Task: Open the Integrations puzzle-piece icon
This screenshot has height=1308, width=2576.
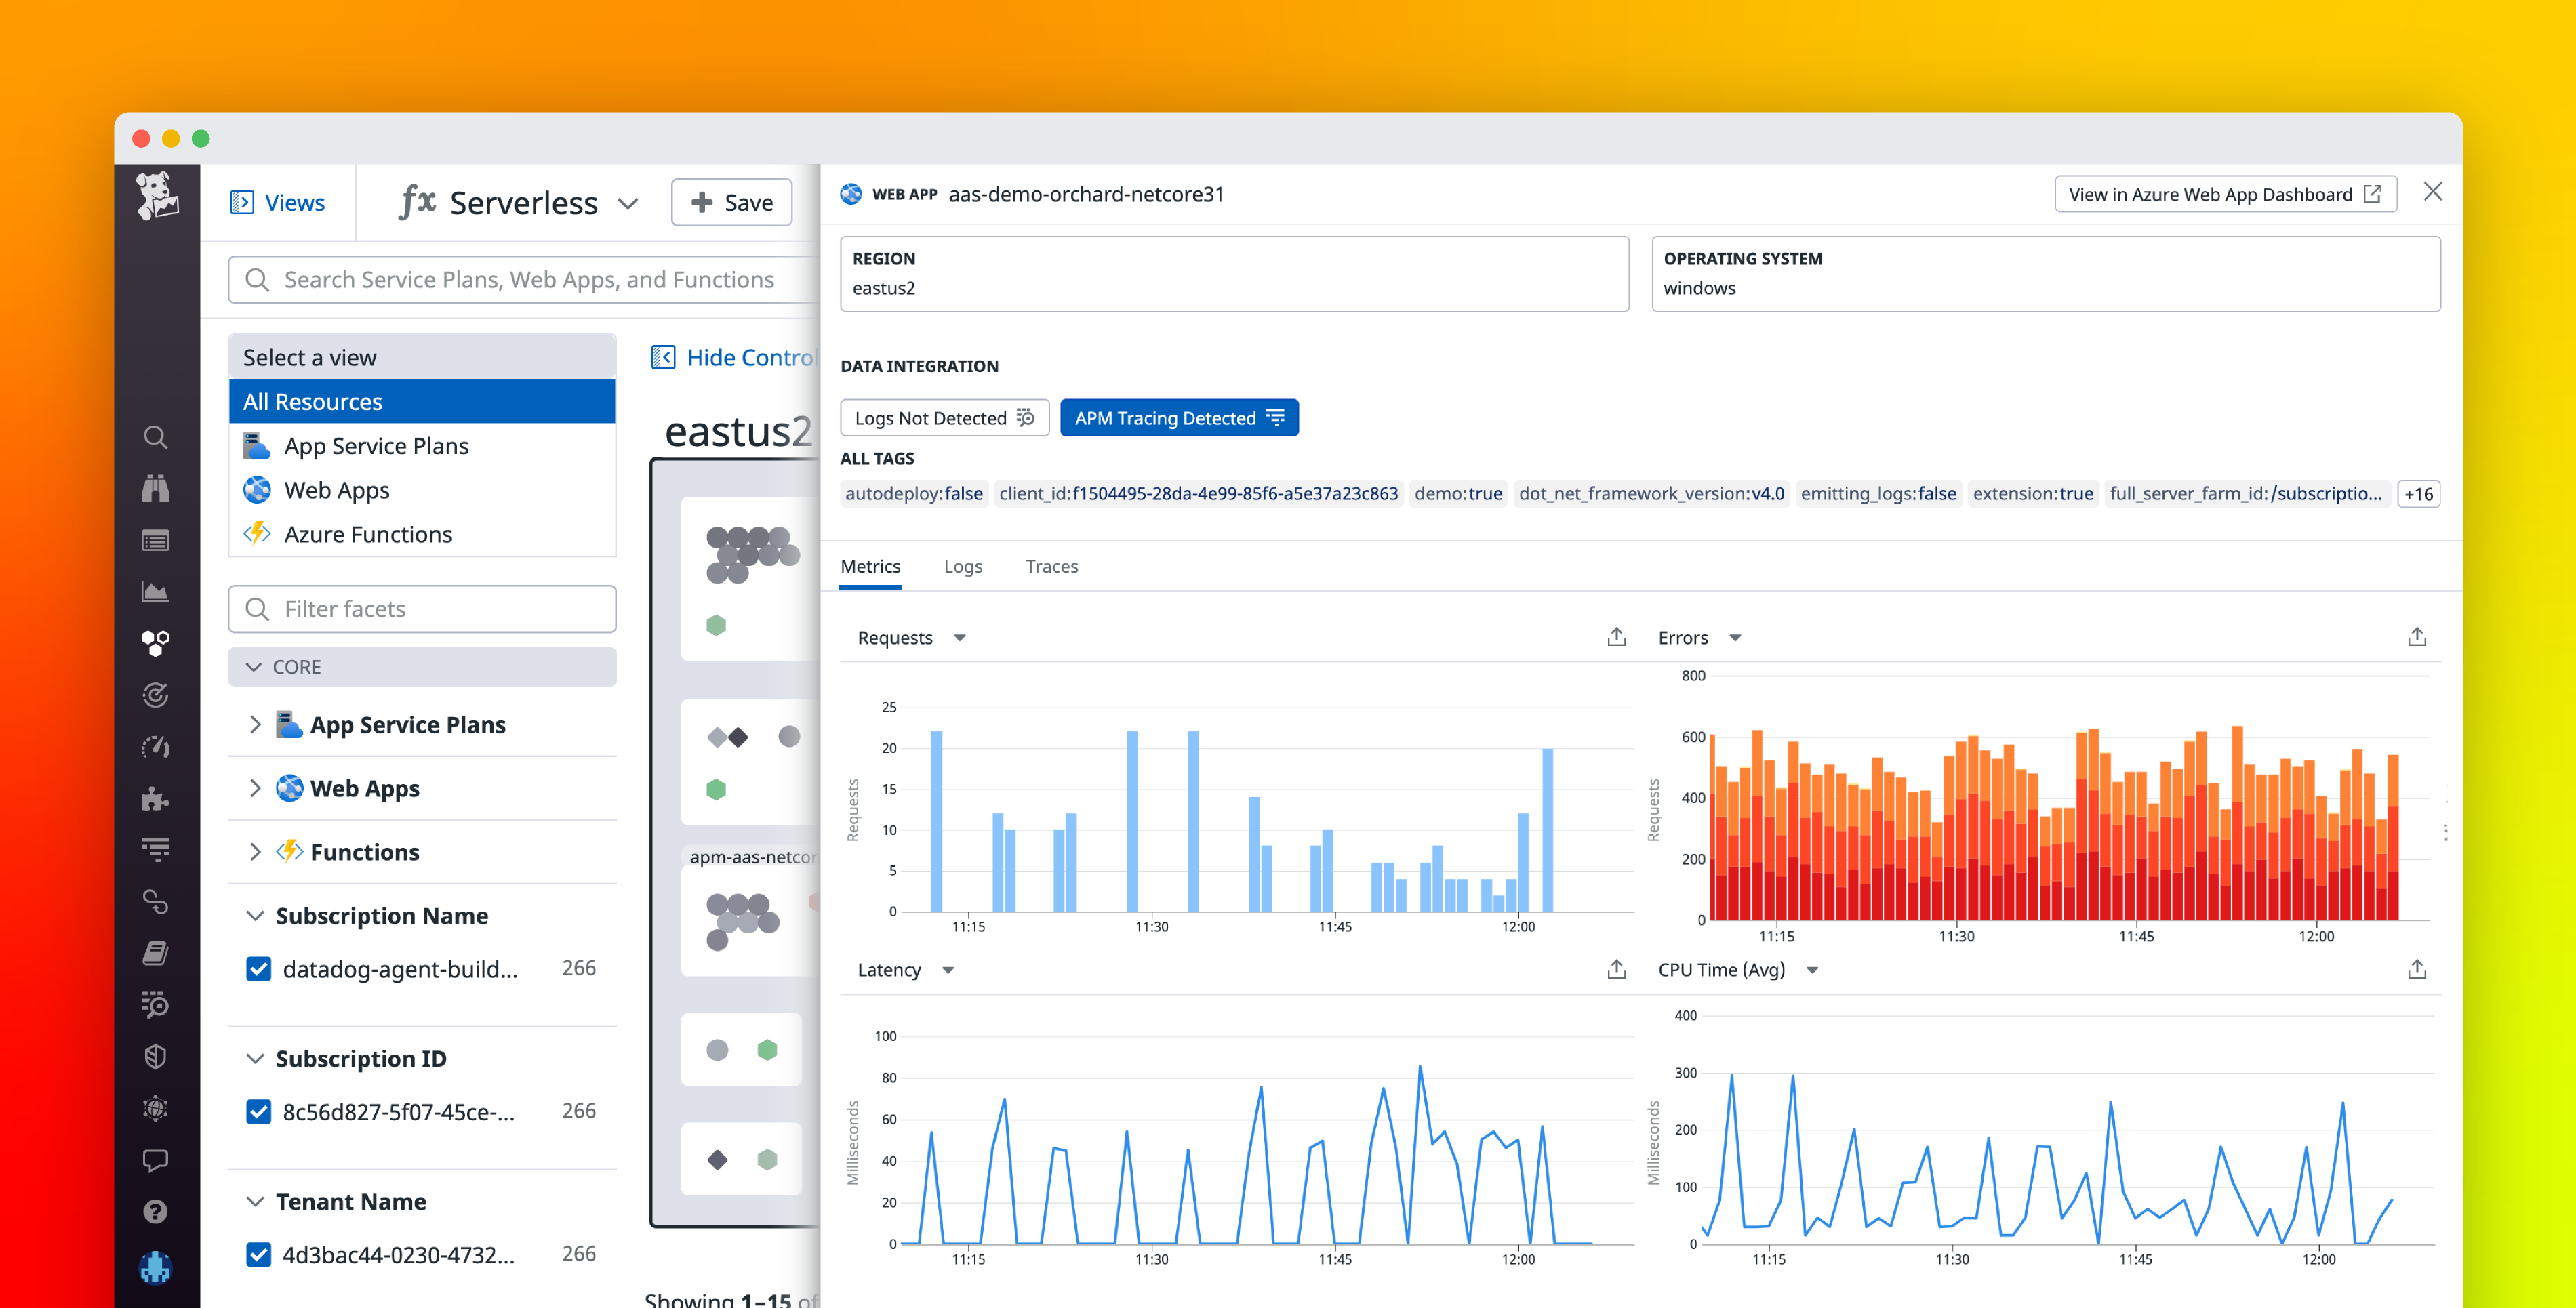Action: pos(156,798)
